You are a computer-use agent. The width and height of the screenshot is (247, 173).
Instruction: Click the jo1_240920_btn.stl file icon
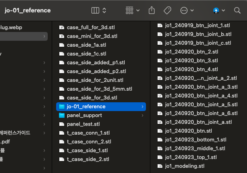160,131
